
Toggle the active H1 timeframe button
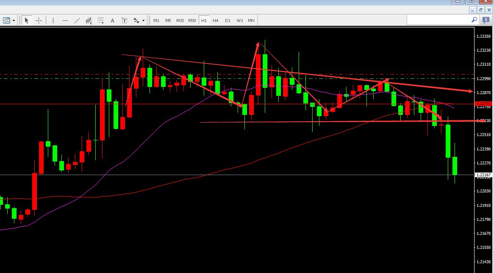click(204, 20)
